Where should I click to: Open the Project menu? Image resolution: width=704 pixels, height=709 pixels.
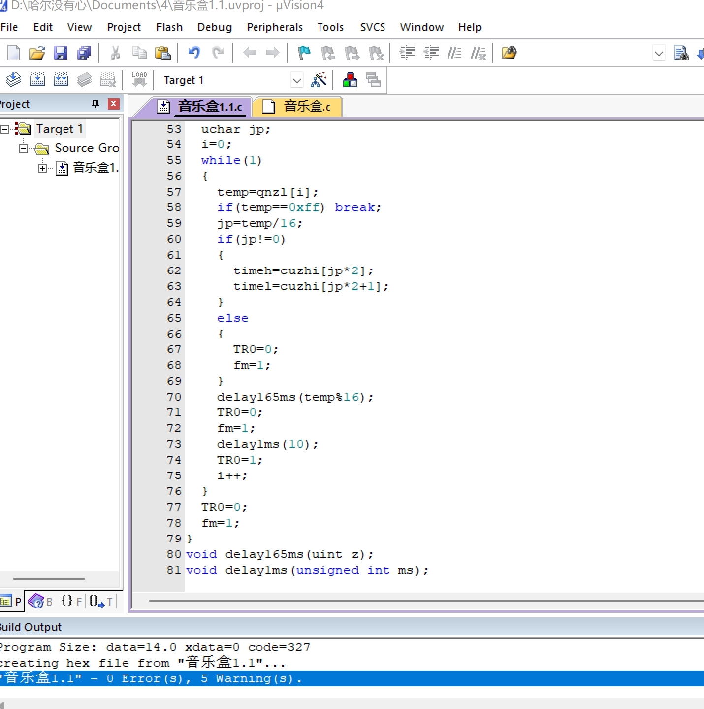pos(124,27)
